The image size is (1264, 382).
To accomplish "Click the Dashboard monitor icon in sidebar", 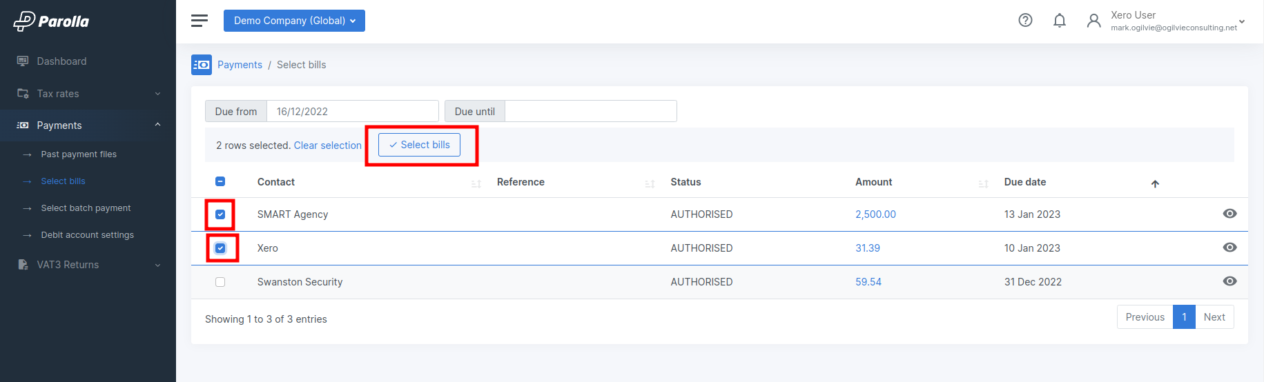I will click(23, 61).
